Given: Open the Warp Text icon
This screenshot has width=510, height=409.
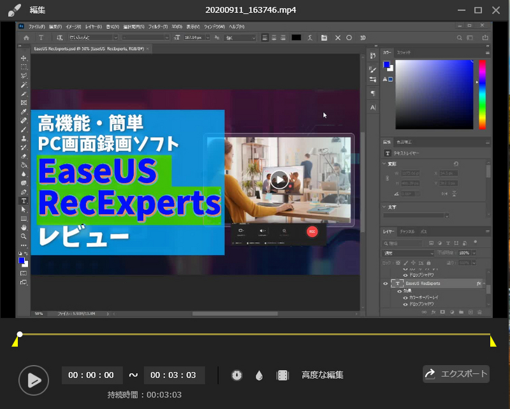Looking at the screenshot, I should [x=310, y=38].
